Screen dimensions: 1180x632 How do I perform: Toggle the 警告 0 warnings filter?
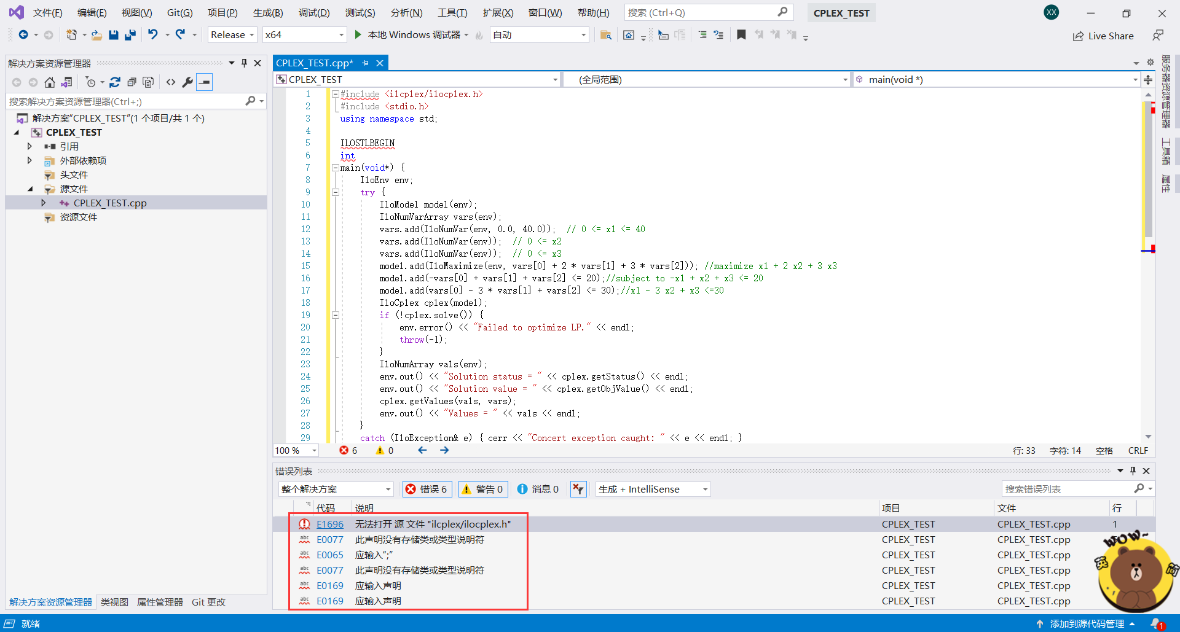[483, 489]
